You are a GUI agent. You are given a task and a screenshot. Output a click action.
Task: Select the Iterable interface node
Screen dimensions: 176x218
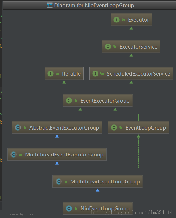pyautogui.click(x=64, y=74)
